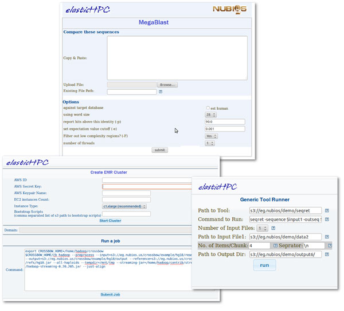This screenshot has height=311, width=344.
Task: Click the Bootstrap Scripts input field
Action: click(x=126, y=214)
